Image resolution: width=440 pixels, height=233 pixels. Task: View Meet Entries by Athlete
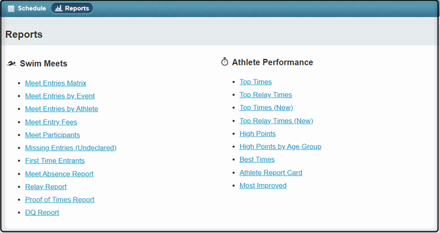tap(62, 109)
